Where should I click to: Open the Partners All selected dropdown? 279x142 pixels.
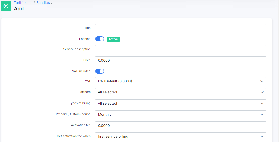[180, 92]
